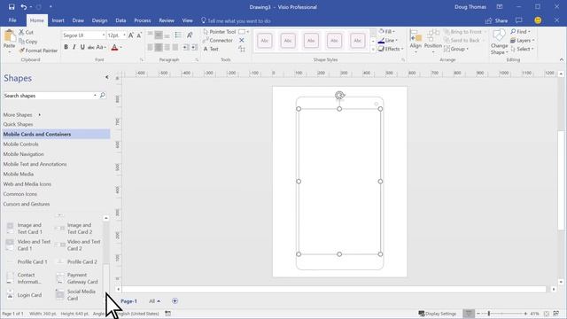Open the font color dropdown arrow

click(x=120, y=47)
